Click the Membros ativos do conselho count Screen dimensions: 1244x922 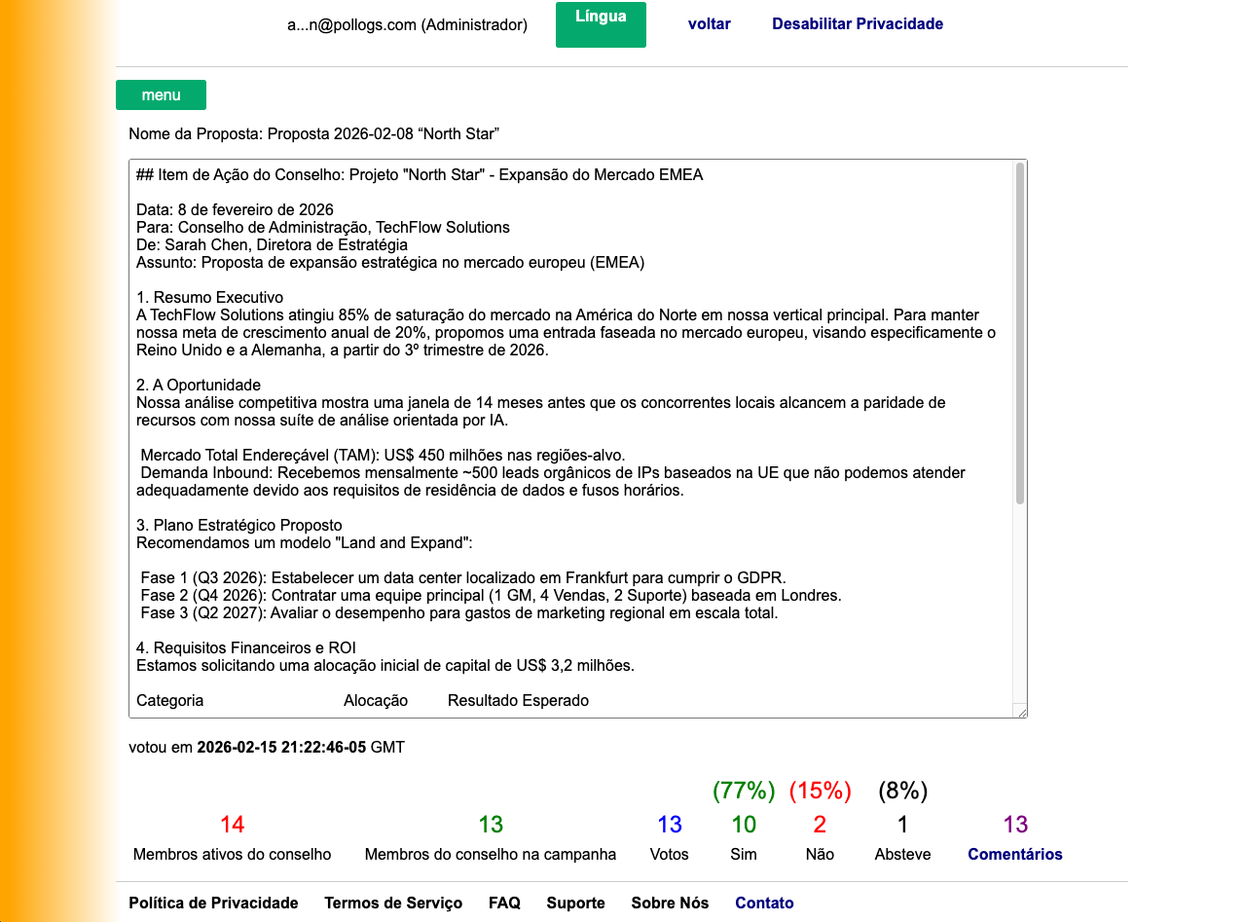pos(232,825)
